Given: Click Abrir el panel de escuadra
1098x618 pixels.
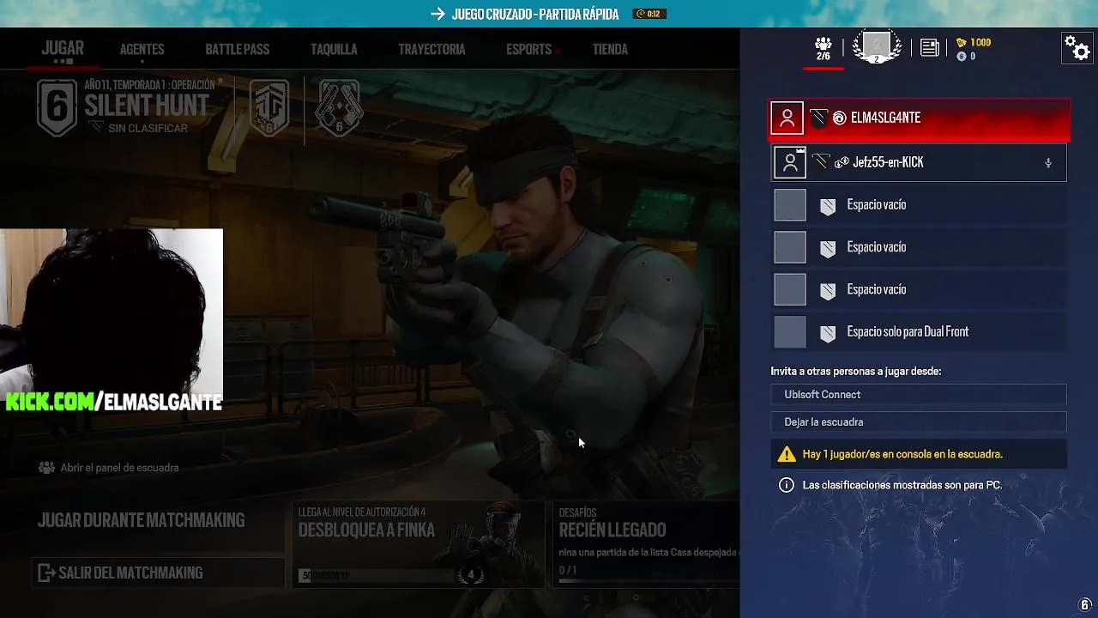Looking at the screenshot, I should pyautogui.click(x=119, y=468).
